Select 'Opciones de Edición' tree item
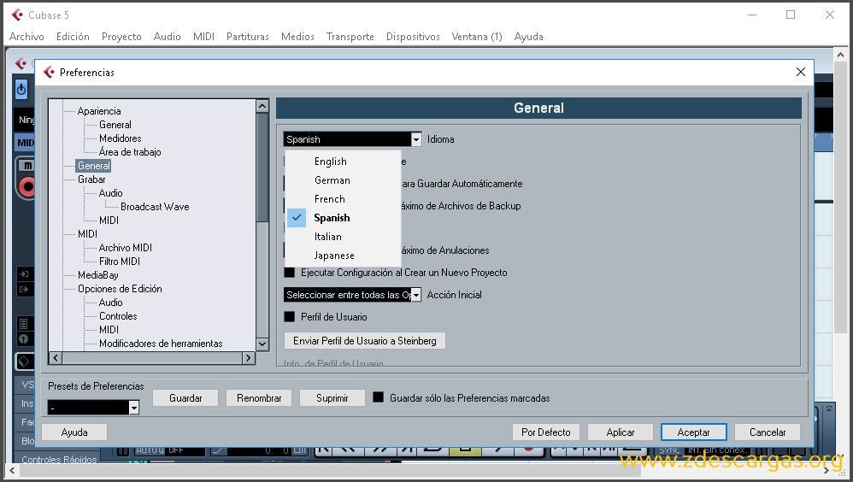853x482 pixels. (120, 289)
